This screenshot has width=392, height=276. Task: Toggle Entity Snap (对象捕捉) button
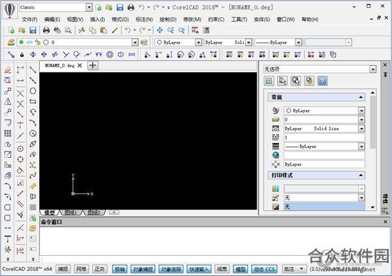coord(143,269)
